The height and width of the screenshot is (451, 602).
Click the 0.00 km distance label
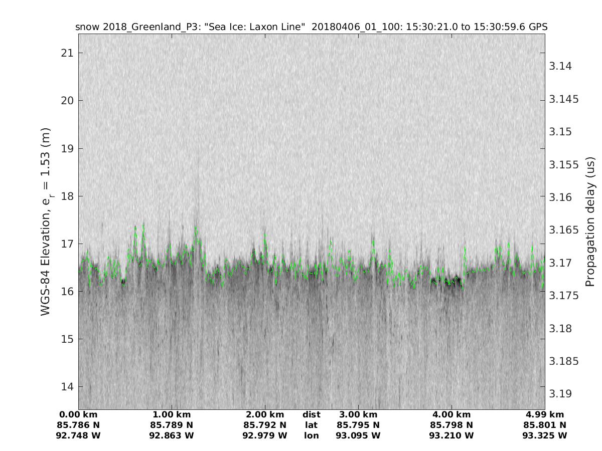pyautogui.click(x=78, y=414)
